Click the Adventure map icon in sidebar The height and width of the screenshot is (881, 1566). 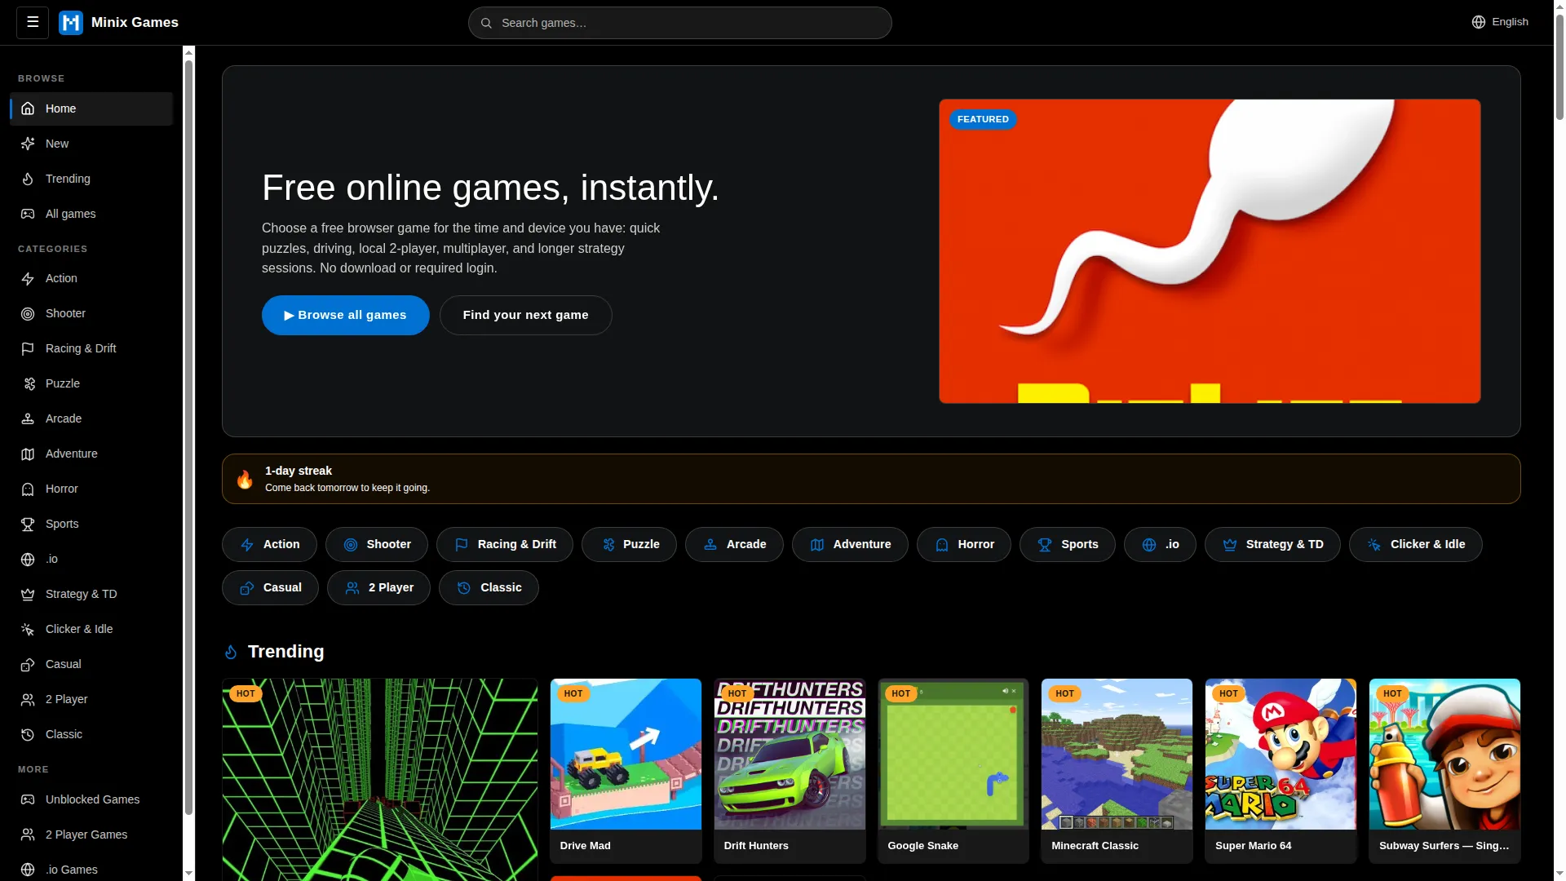(28, 454)
